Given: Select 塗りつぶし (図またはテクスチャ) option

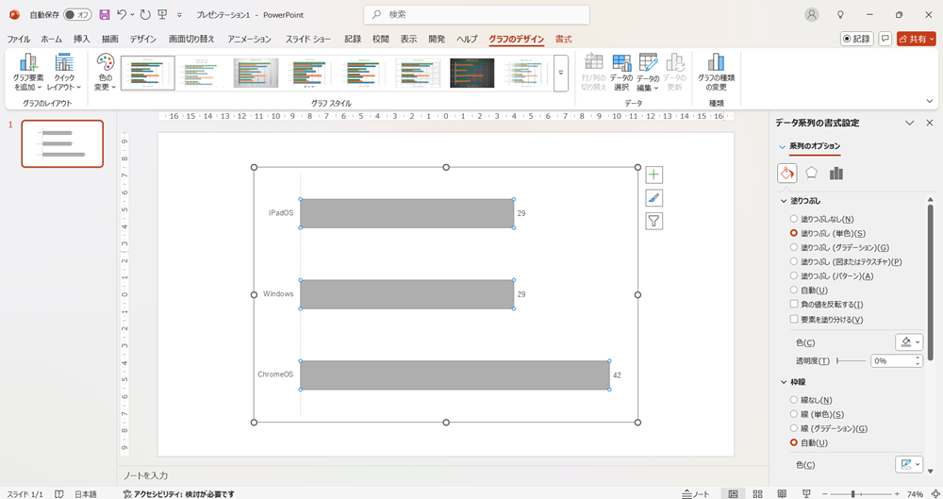Looking at the screenshot, I should click(x=794, y=262).
